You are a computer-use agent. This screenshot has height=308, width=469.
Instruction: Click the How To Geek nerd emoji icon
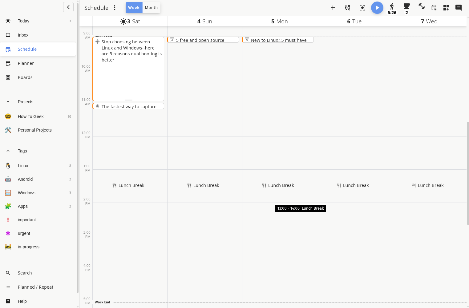pos(8,116)
